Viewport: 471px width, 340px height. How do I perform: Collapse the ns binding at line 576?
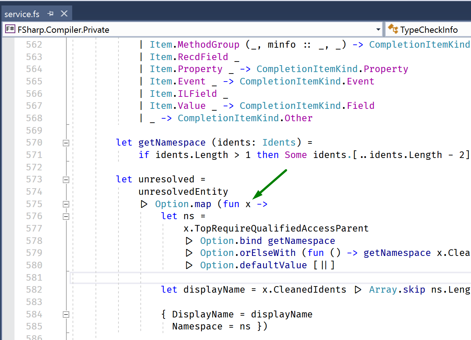coord(66,216)
